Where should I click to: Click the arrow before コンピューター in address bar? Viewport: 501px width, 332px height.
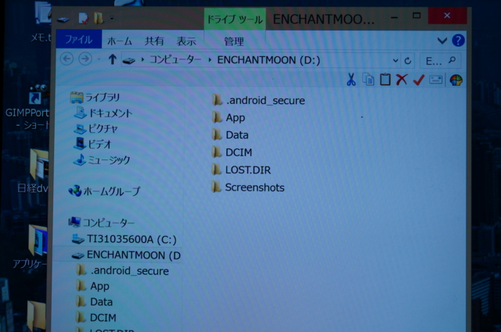tap(142, 59)
